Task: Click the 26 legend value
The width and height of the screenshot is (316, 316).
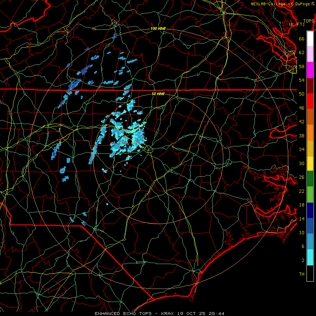Action: pyautogui.click(x=302, y=177)
